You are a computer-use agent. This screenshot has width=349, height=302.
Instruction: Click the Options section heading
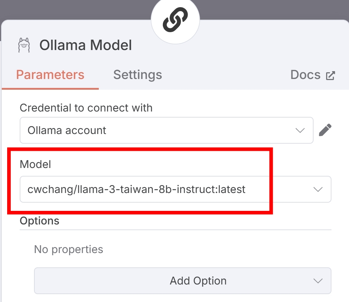[x=40, y=221]
